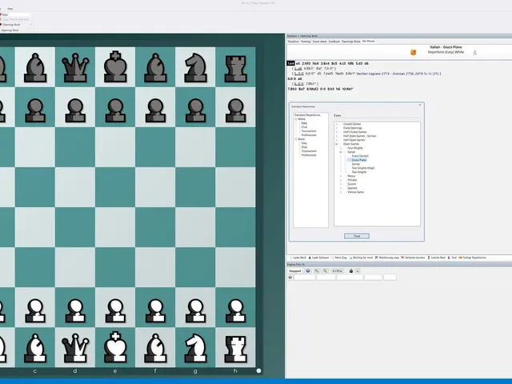512x384 pixels.
Task: Click the engine lock icon
Action: coord(351,271)
